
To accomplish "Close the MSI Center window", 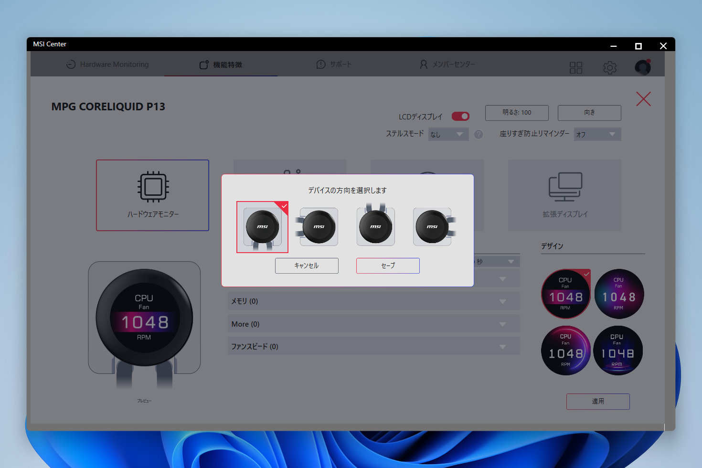I will click(663, 46).
